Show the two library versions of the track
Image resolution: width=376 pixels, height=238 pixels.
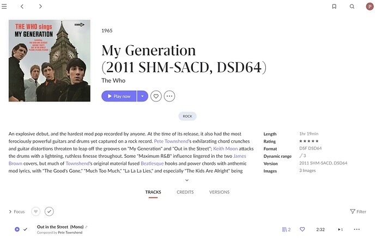286,230
